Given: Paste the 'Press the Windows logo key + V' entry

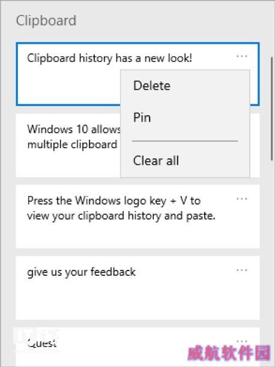Looking at the screenshot, I should [137, 216].
